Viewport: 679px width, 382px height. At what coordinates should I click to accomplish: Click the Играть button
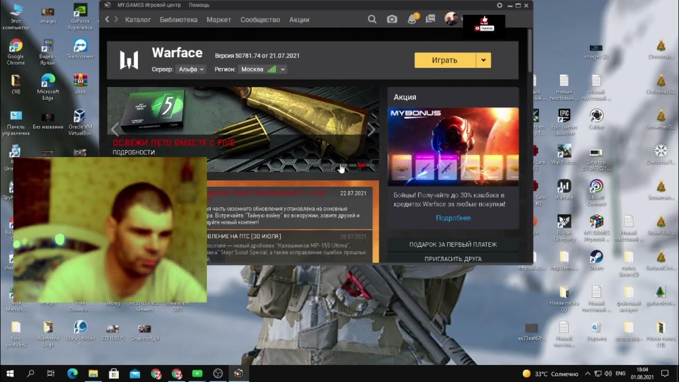pos(445,60)
